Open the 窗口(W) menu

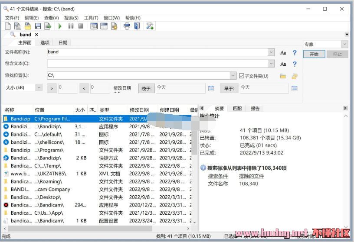coord(111,18)
